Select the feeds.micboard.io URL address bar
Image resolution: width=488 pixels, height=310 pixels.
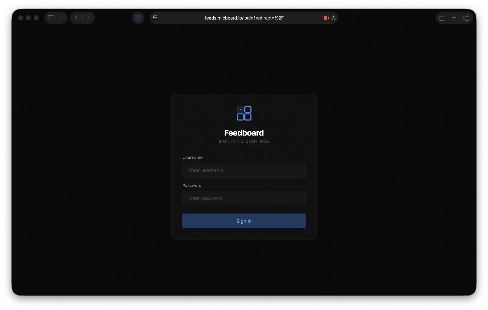coord(244,18)
